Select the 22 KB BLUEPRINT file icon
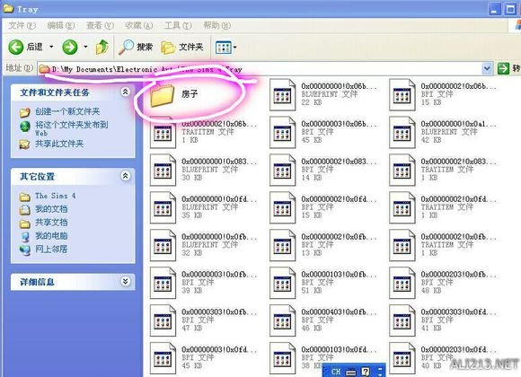The width and height of the screenshot is (521, 377). point(282,95)
